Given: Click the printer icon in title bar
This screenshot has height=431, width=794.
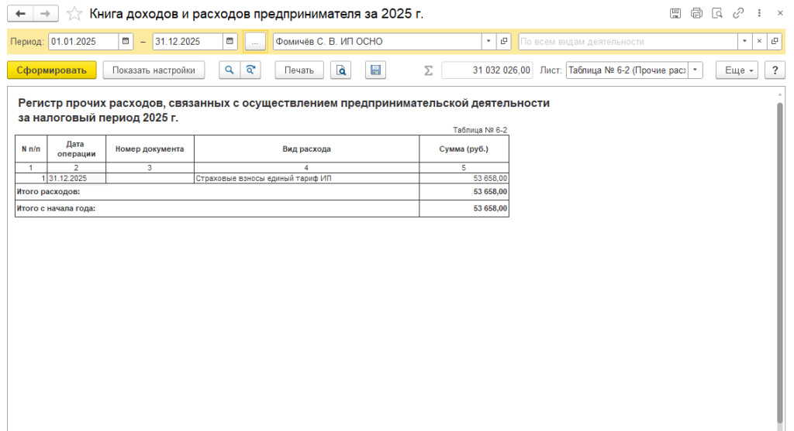Looking at the screenshot, I should [696, 14].
